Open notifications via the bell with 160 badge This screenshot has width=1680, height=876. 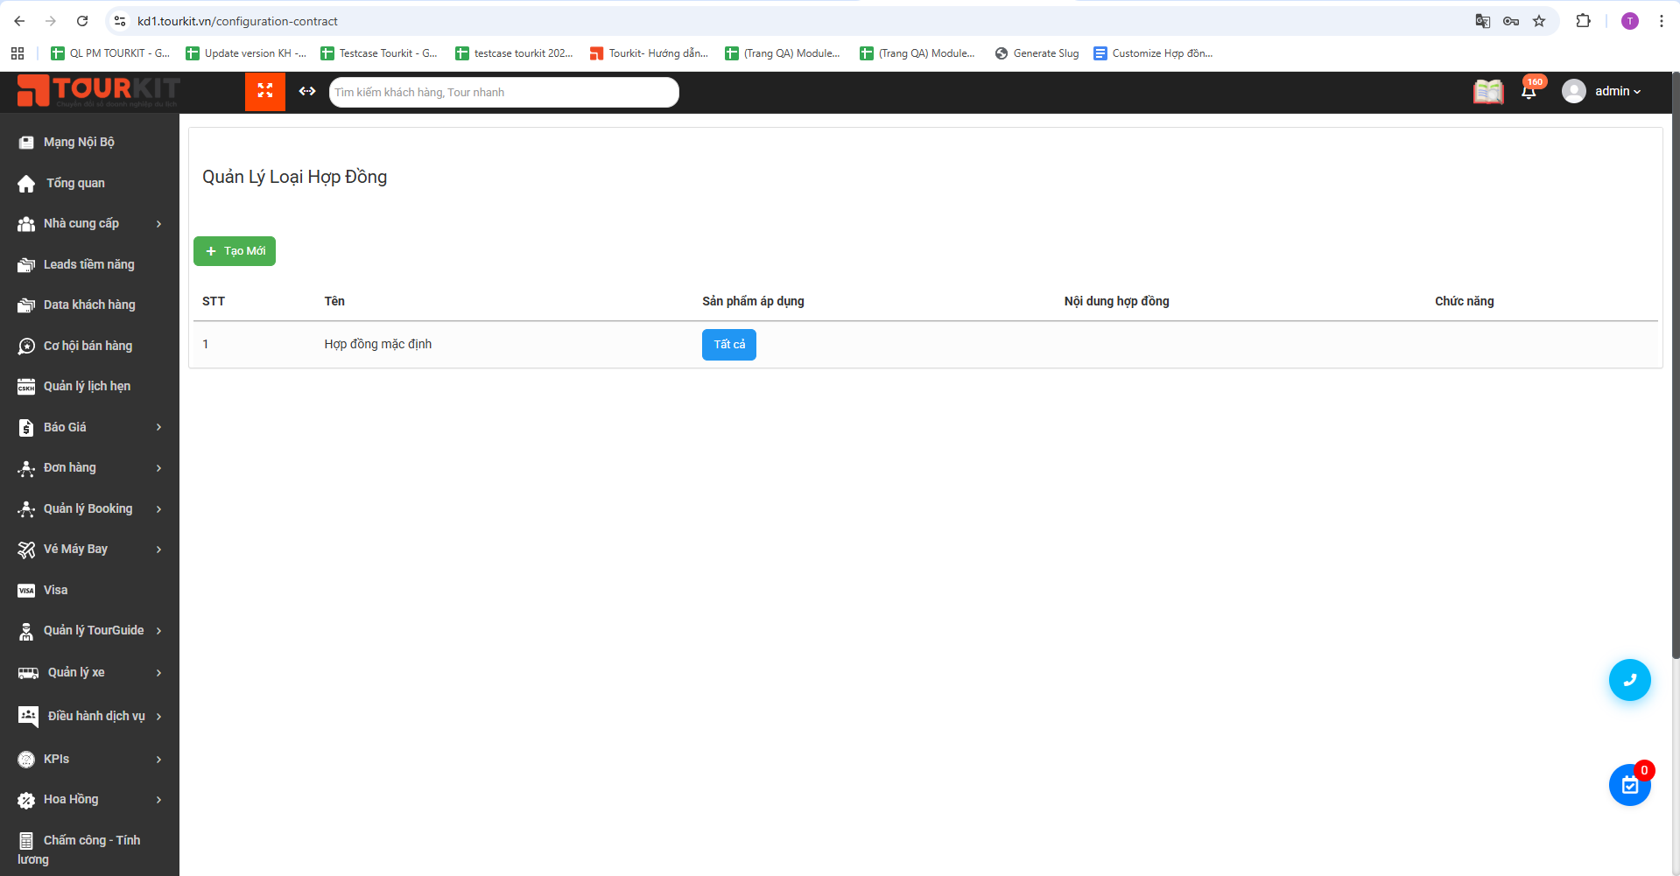coord(1529,91)
